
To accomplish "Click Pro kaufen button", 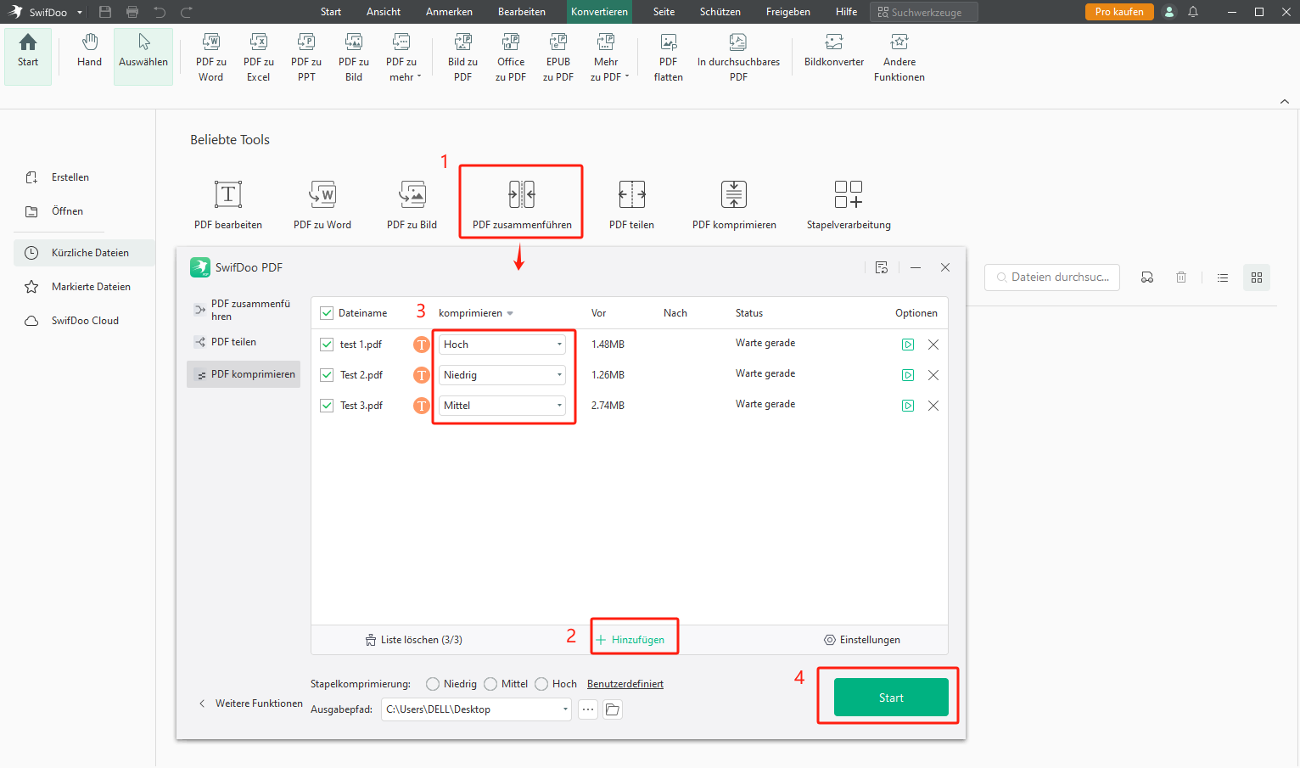I will 1119,12.
